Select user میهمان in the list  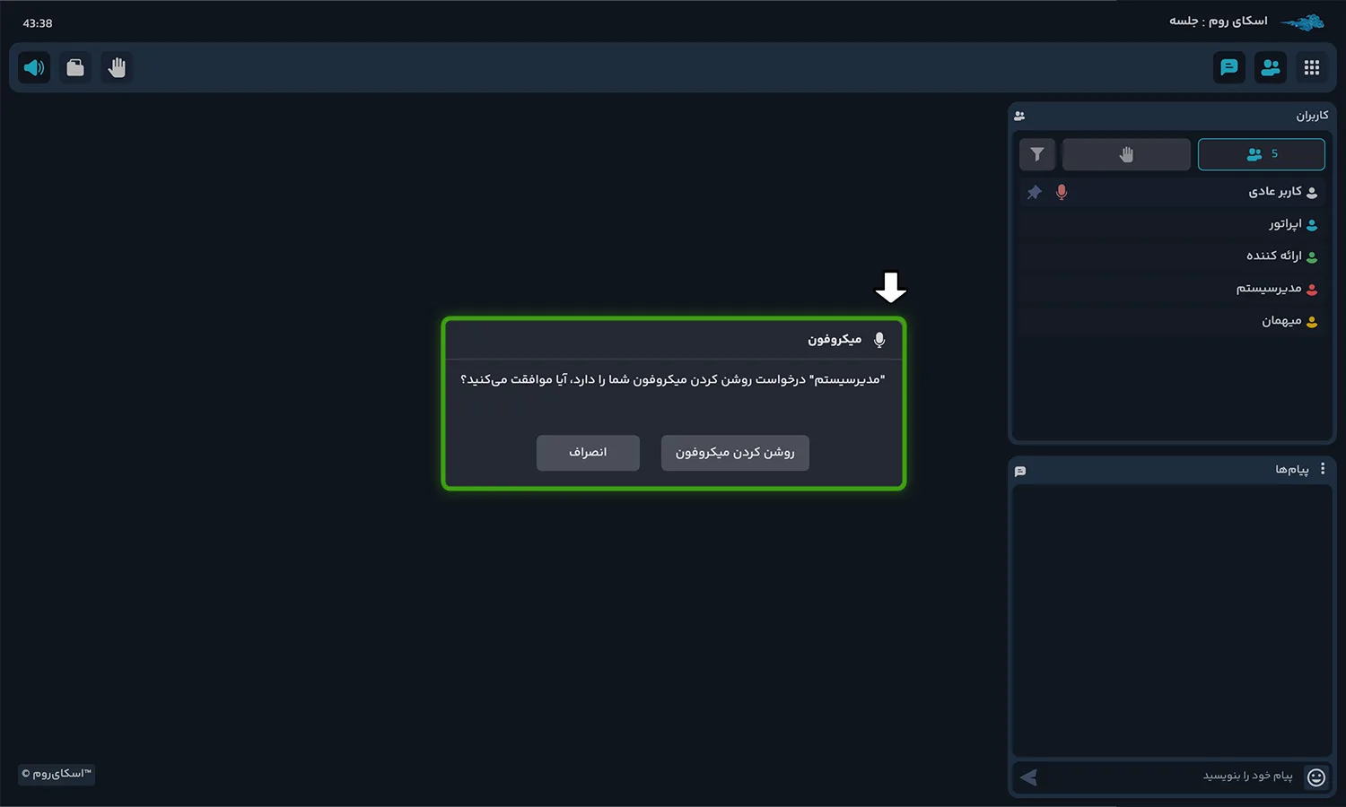pos(1172,321)
